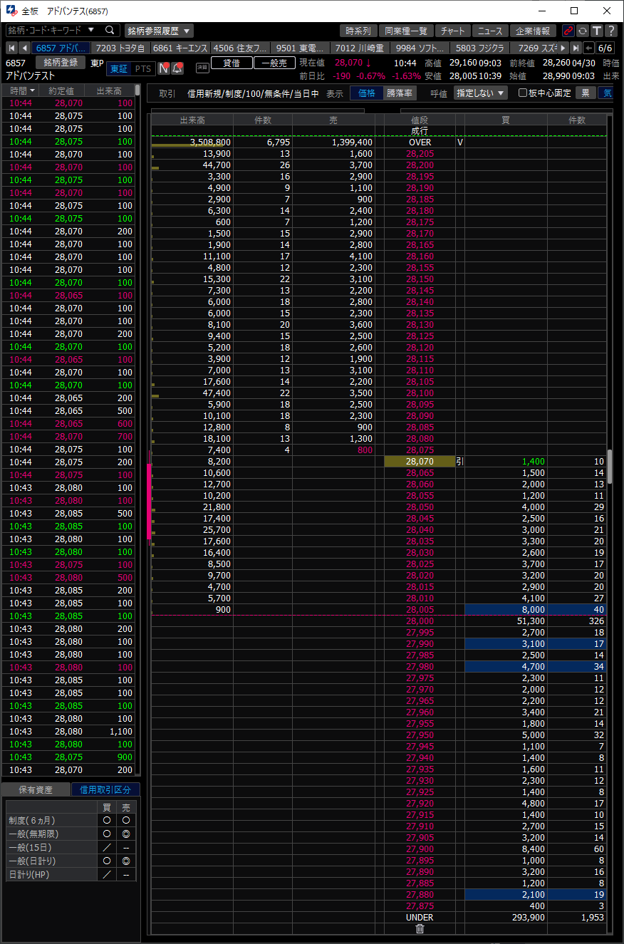Open the text size T icon
This screenshot has width=624, height=944.
[596, 31]
